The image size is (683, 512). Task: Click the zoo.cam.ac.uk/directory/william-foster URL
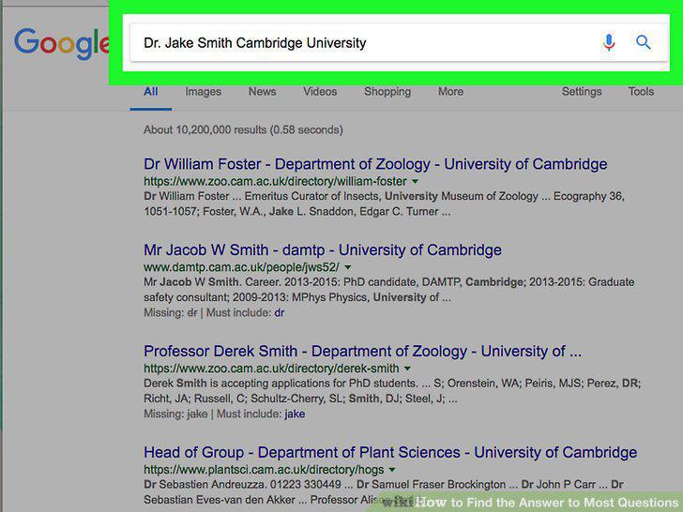tap(275, 181)
